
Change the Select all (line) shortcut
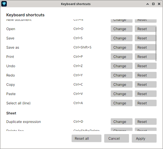point(122,103)
